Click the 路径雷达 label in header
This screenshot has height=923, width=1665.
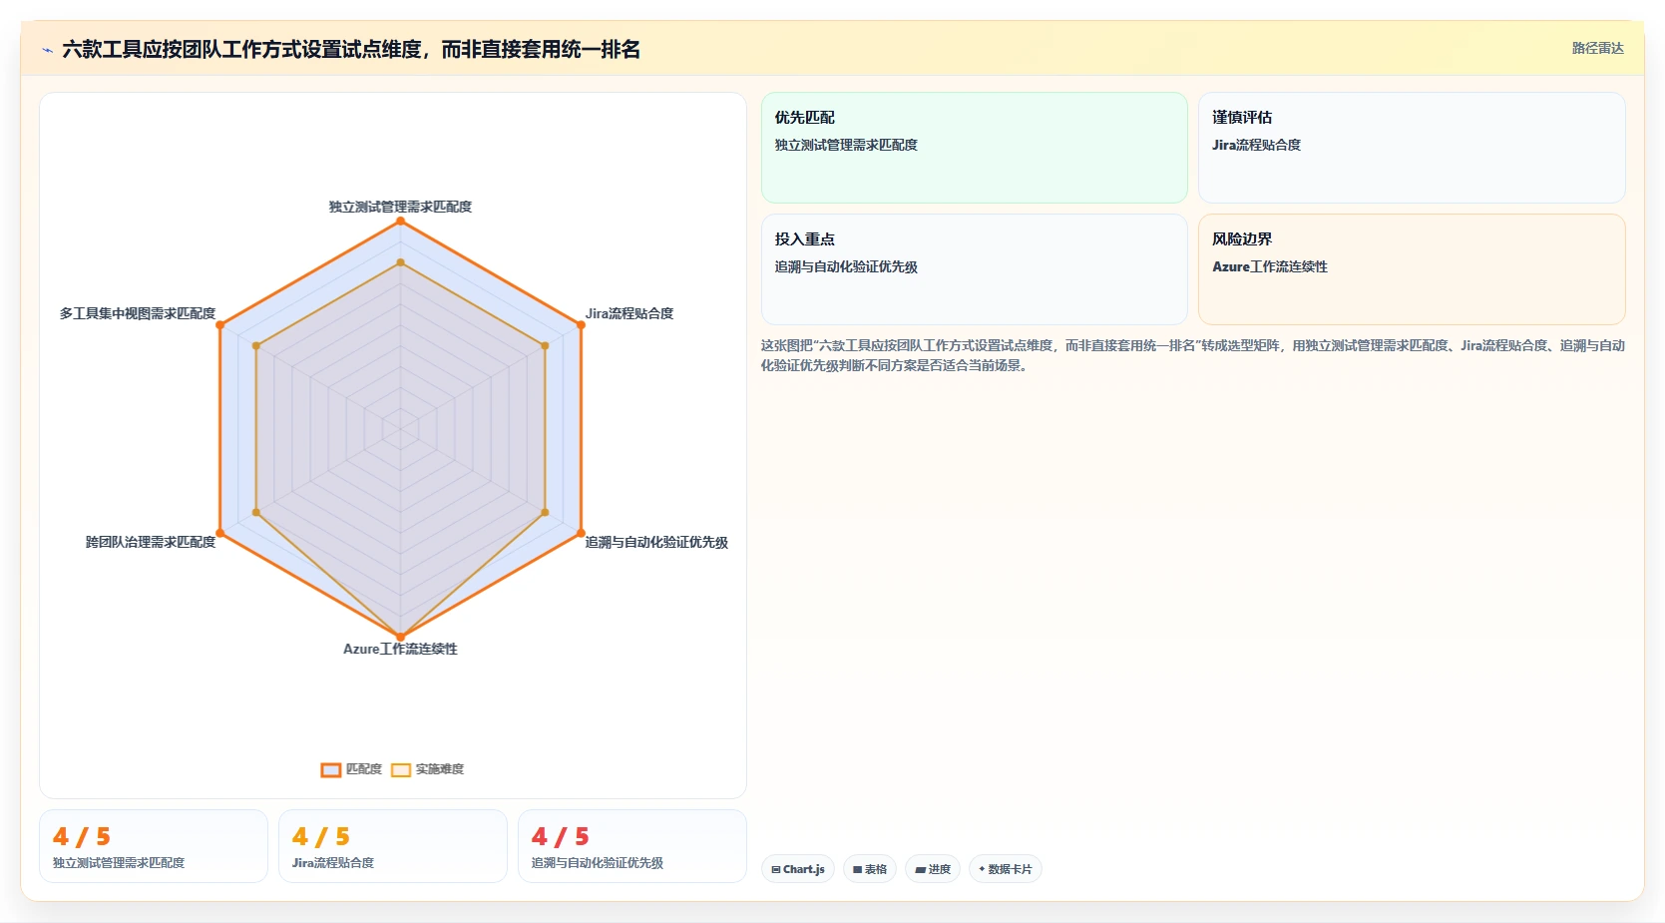(x=1597, y=48)
